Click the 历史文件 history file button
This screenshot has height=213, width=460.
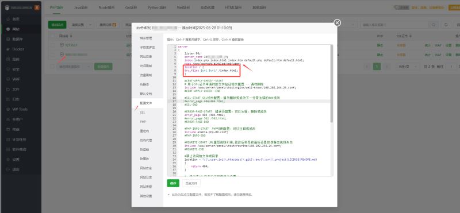191,183
